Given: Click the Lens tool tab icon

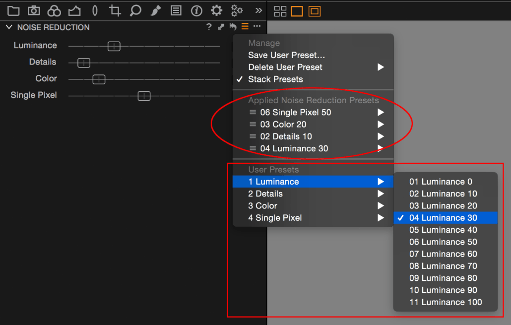Looking at the screenshot, I should 95,10.
